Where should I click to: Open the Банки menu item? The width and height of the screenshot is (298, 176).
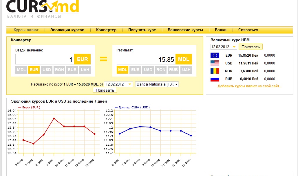point(221,30)
